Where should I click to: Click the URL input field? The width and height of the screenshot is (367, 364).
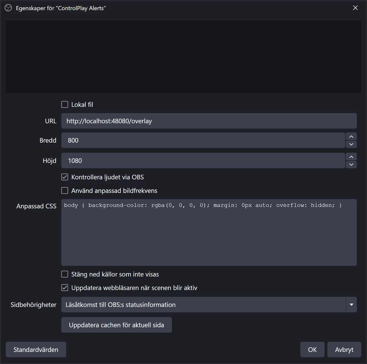click(209, 121)
